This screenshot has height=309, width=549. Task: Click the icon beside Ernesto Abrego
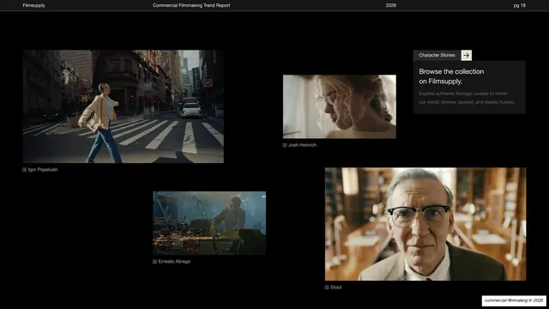154,262
